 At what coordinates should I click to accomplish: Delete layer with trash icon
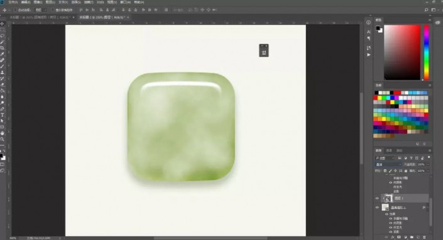(x=424, y=237)
